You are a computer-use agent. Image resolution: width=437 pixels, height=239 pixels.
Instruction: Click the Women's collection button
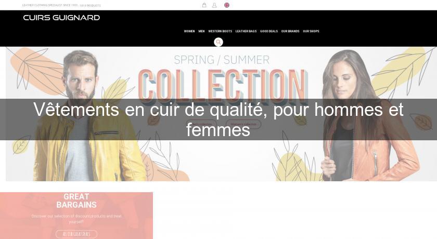coord(243,124)
